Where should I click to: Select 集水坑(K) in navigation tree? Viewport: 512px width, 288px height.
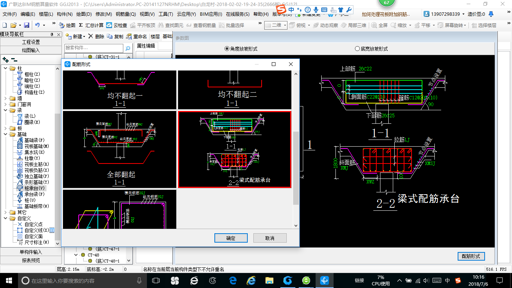[31, 152]
